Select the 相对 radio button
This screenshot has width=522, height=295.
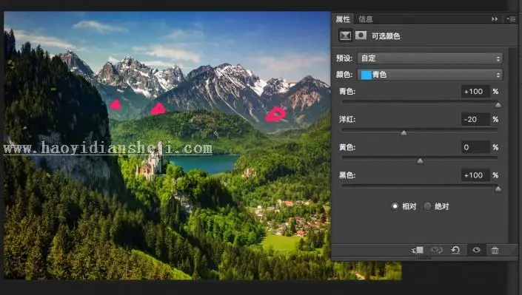395,206
